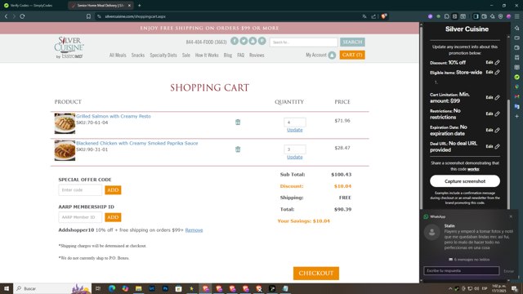Close the Senior Home Meal Delivery tab

point(129,6)
